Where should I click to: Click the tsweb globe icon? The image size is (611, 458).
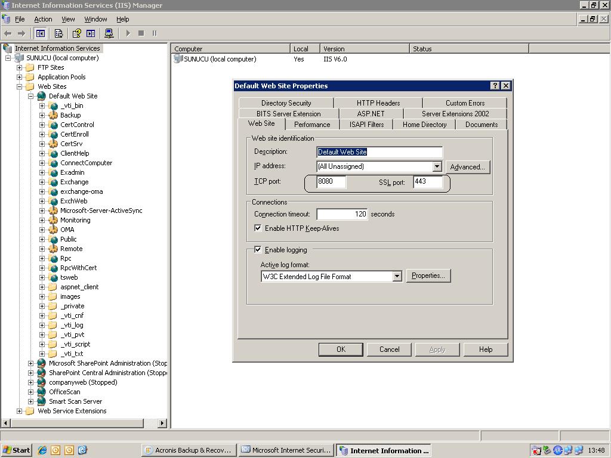click(x=53, y=277)
